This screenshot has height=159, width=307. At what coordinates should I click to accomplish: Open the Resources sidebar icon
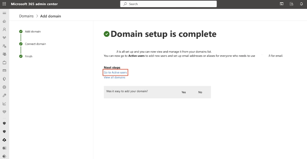click(x=4, y=54)
